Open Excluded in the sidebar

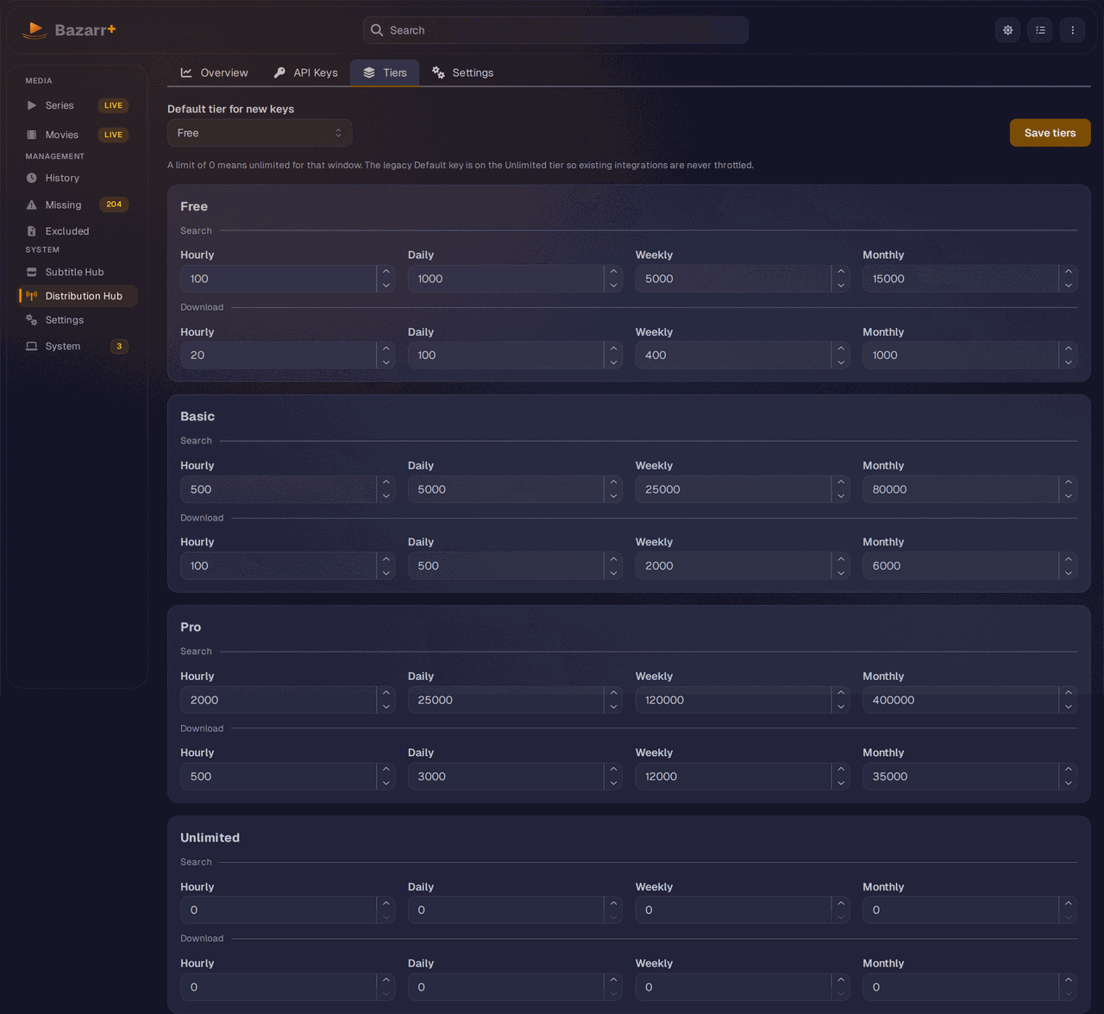coord(77,231)
